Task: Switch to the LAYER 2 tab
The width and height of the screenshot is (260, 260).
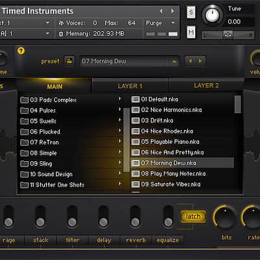Action: pyautogui.click(x=206, y=86)
